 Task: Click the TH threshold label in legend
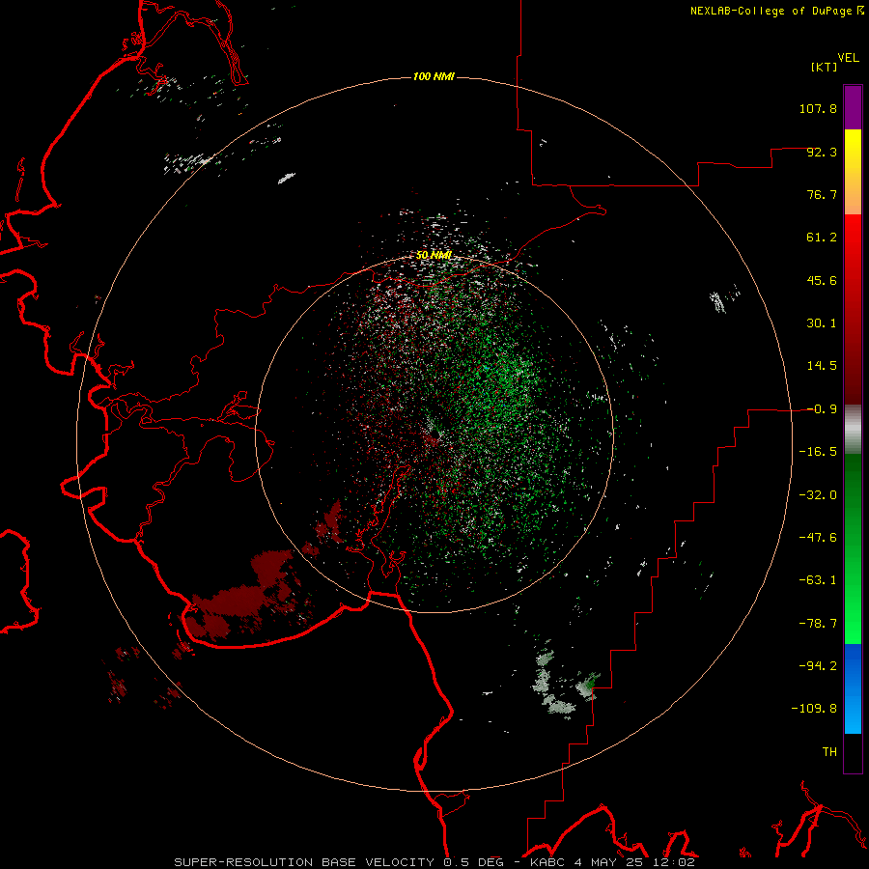pyautogui.click(x=829, y=752)
